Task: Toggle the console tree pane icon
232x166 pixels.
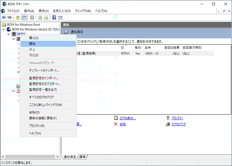Action: (x=24, y=17)
